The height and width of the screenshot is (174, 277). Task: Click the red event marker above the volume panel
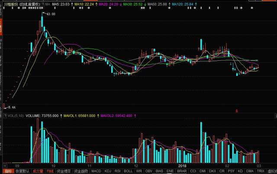(236, 111)
